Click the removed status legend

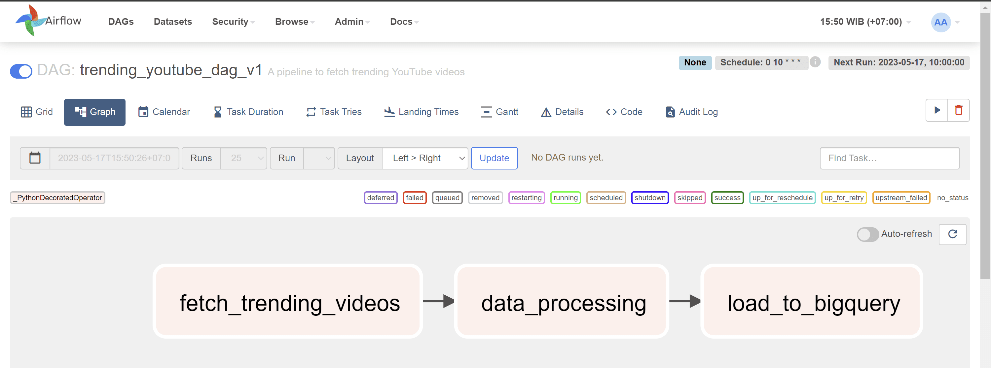click(x=486, y=198)
